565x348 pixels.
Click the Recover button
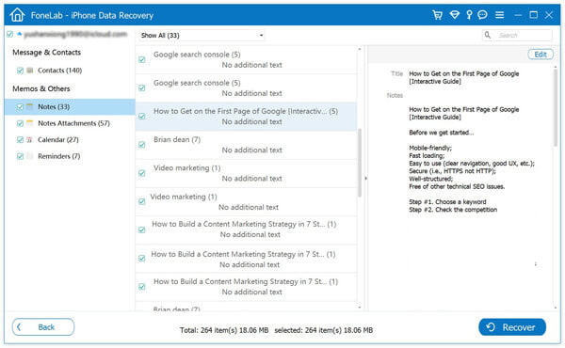pyautogui.click(x=512, y=327)
